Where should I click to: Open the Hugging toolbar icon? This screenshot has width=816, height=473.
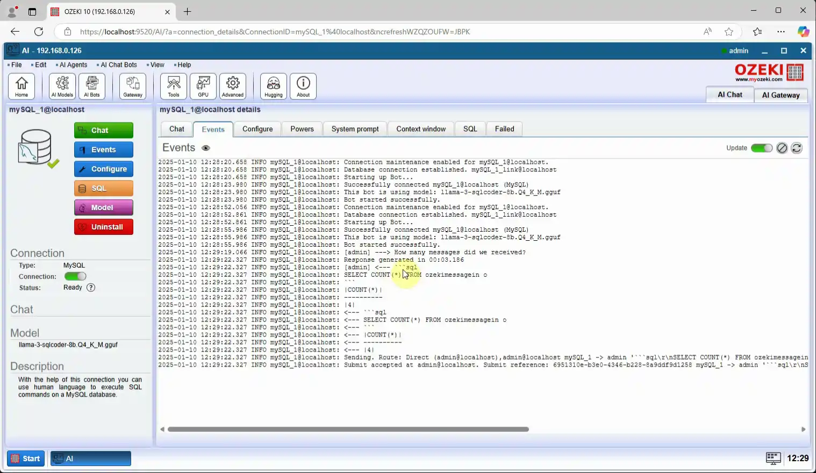point(274,86)
